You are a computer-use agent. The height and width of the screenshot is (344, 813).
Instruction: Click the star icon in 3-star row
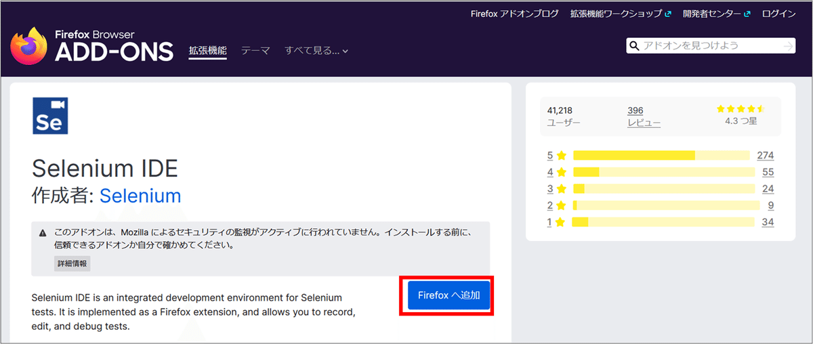(562, 189)
